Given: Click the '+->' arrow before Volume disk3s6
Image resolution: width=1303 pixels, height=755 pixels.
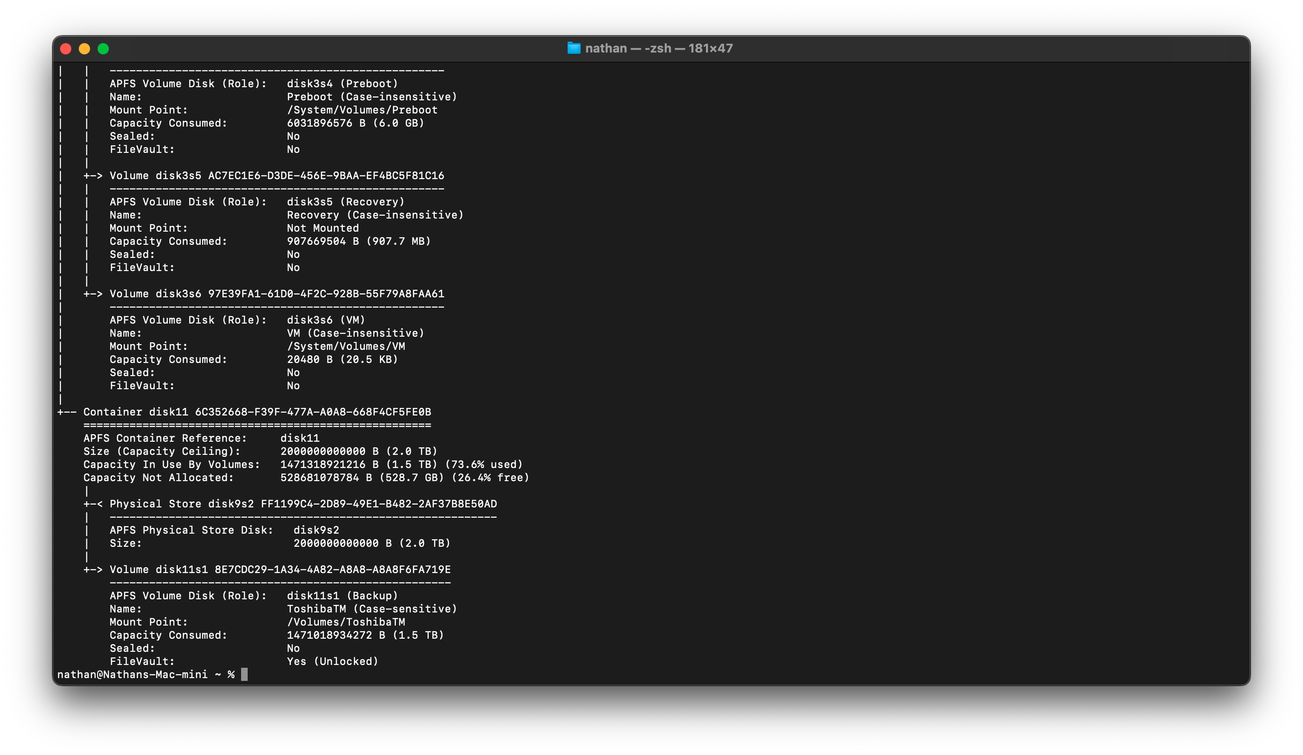Looking at the screenshot, I should click(x=93, y=294).
